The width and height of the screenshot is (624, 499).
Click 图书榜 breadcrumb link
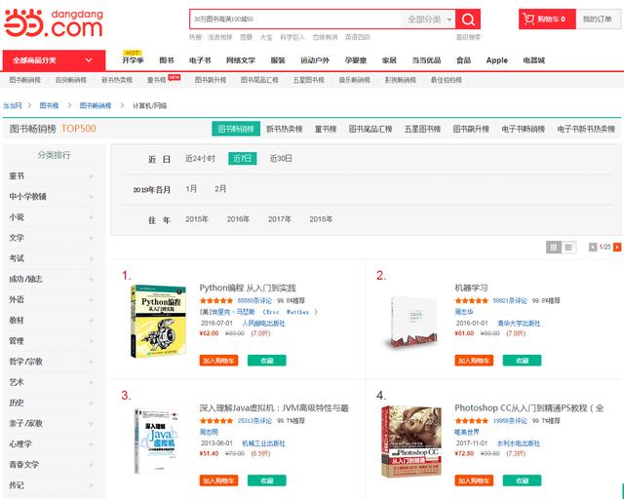click(49, 105)
